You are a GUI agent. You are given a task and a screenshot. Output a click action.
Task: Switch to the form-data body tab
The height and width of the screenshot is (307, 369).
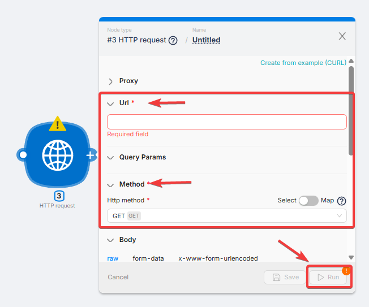[148, 258]
